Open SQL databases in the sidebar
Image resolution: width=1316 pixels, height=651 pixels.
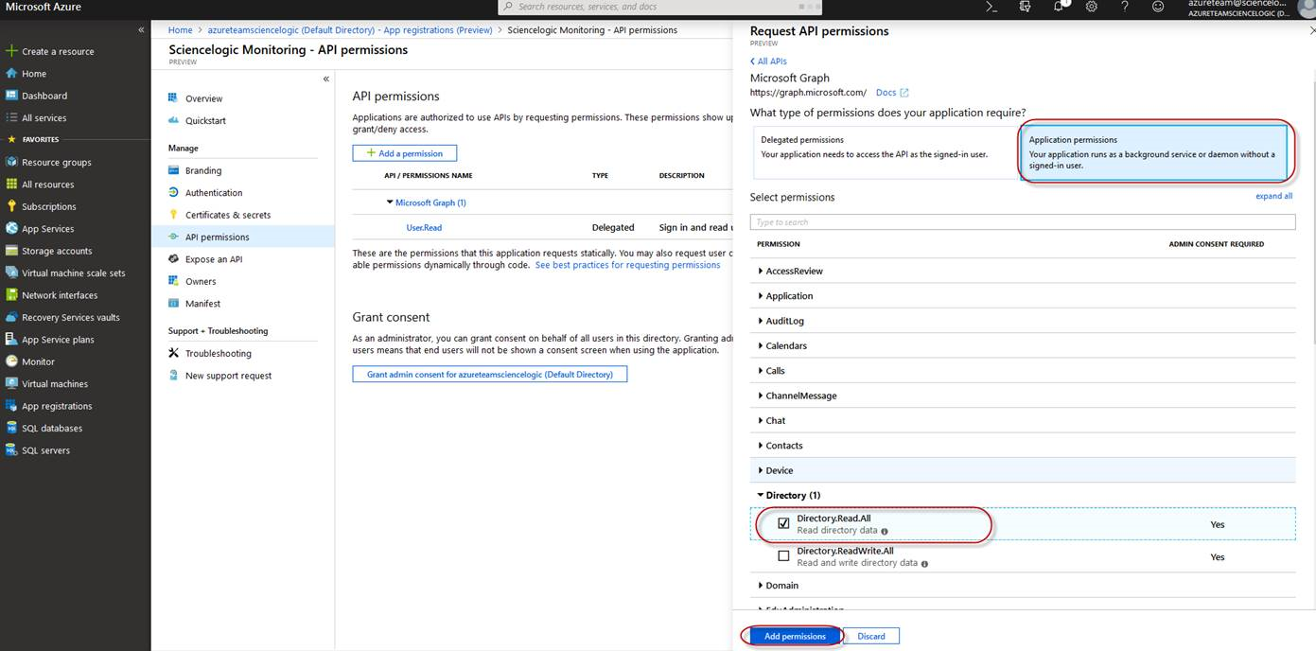[51, 428]
